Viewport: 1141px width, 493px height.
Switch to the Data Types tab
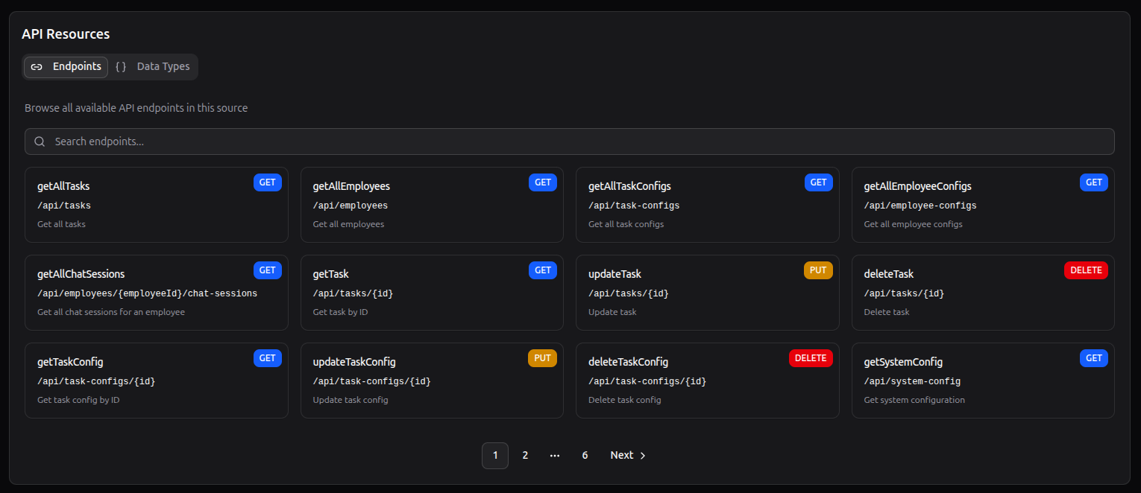click(x=163, y=66)
